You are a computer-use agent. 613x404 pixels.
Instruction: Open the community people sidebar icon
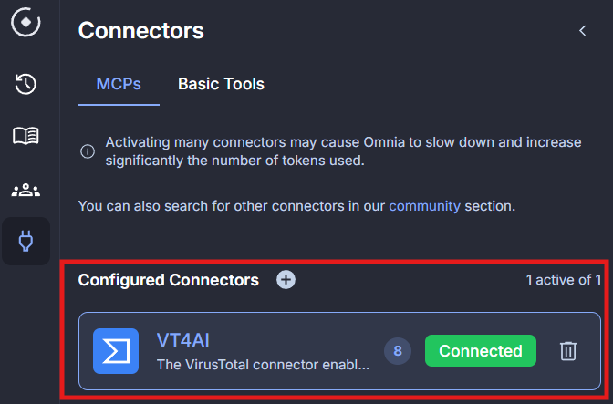pos(26,190)
